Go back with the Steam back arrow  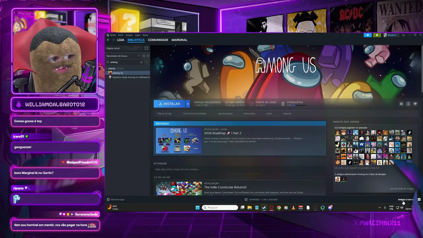[x=108, y=40]
